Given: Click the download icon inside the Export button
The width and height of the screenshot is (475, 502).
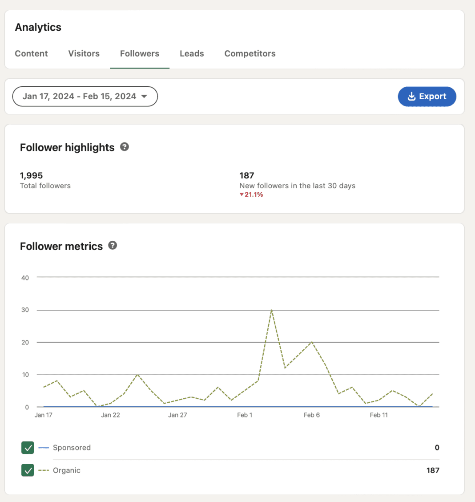Looking at the screenshot, I should point(411,96).
